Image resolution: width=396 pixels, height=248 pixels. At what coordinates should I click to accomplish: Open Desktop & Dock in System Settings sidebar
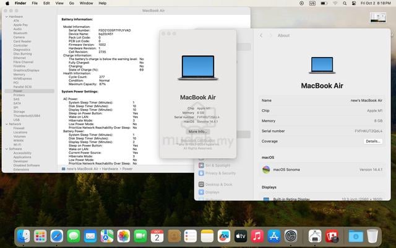[x=215, y=185]
